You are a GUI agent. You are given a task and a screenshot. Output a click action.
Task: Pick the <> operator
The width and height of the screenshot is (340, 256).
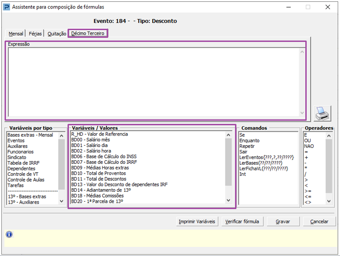coord(308,203)
